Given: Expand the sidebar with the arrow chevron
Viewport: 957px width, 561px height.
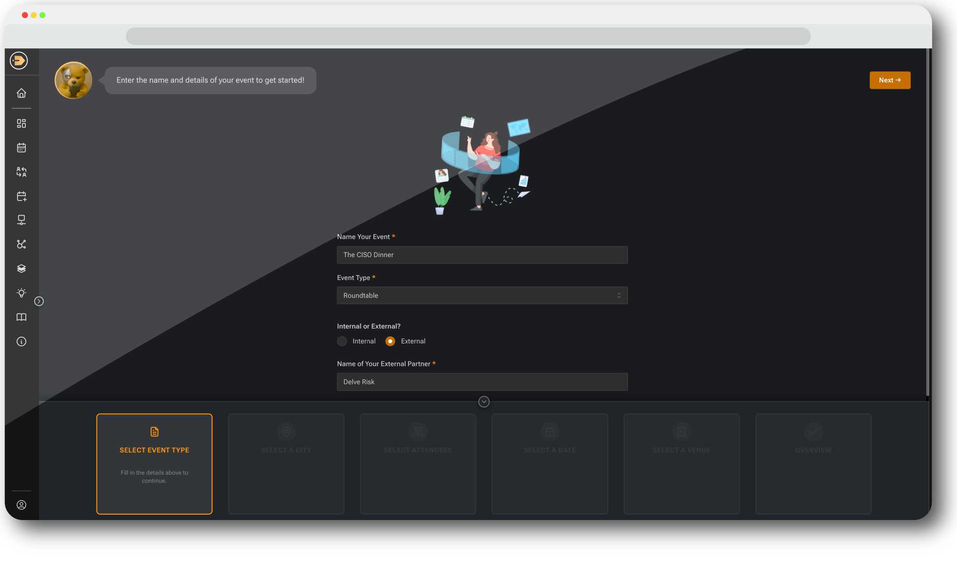Looking at the screenshot, I should coord(39,301).
